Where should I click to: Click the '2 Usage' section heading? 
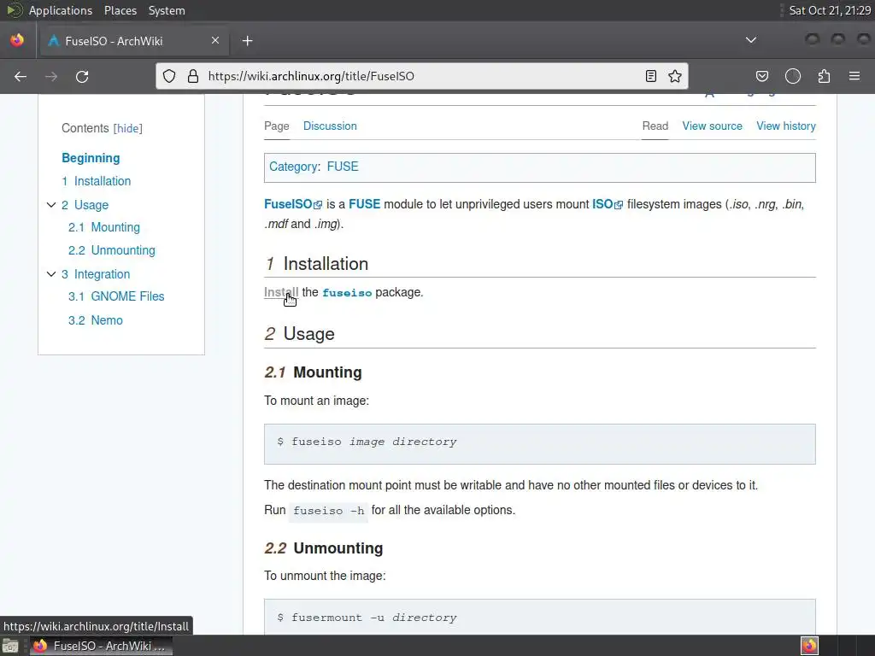point(300,334)
